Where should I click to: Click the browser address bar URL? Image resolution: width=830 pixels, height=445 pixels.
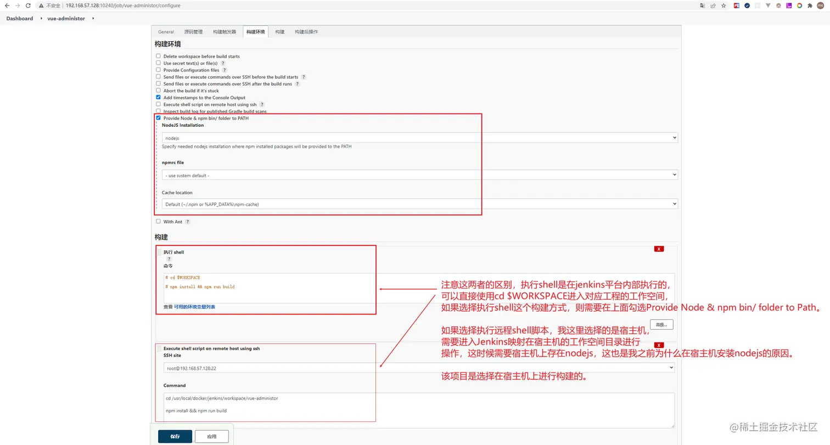pyautogui.click(x=123, y=5)
